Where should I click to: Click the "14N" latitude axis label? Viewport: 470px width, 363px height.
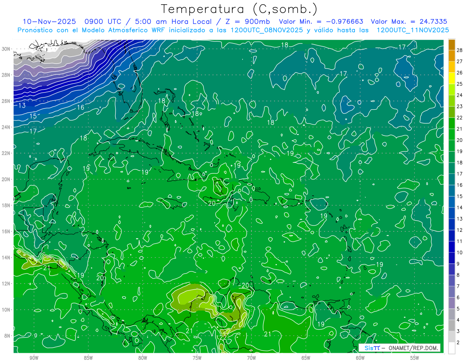[7, 258]
